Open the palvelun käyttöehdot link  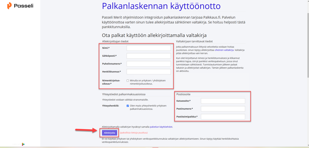click(x=161, y=127)
